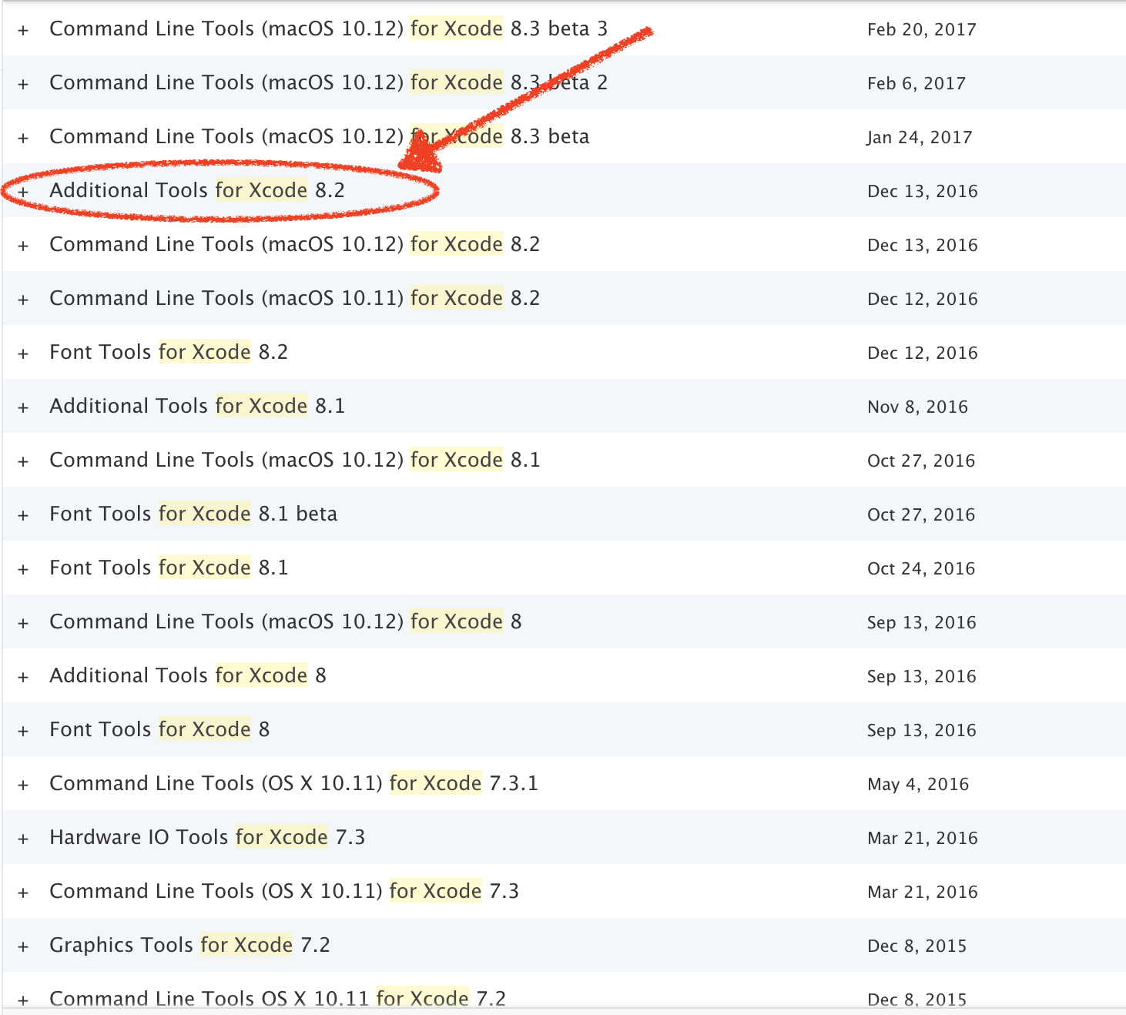This screenshot has width=1126, height=1015.
Task: Click Sep 13, 2016 in Additional Tools 8 row
Action: tap(922, 677)
